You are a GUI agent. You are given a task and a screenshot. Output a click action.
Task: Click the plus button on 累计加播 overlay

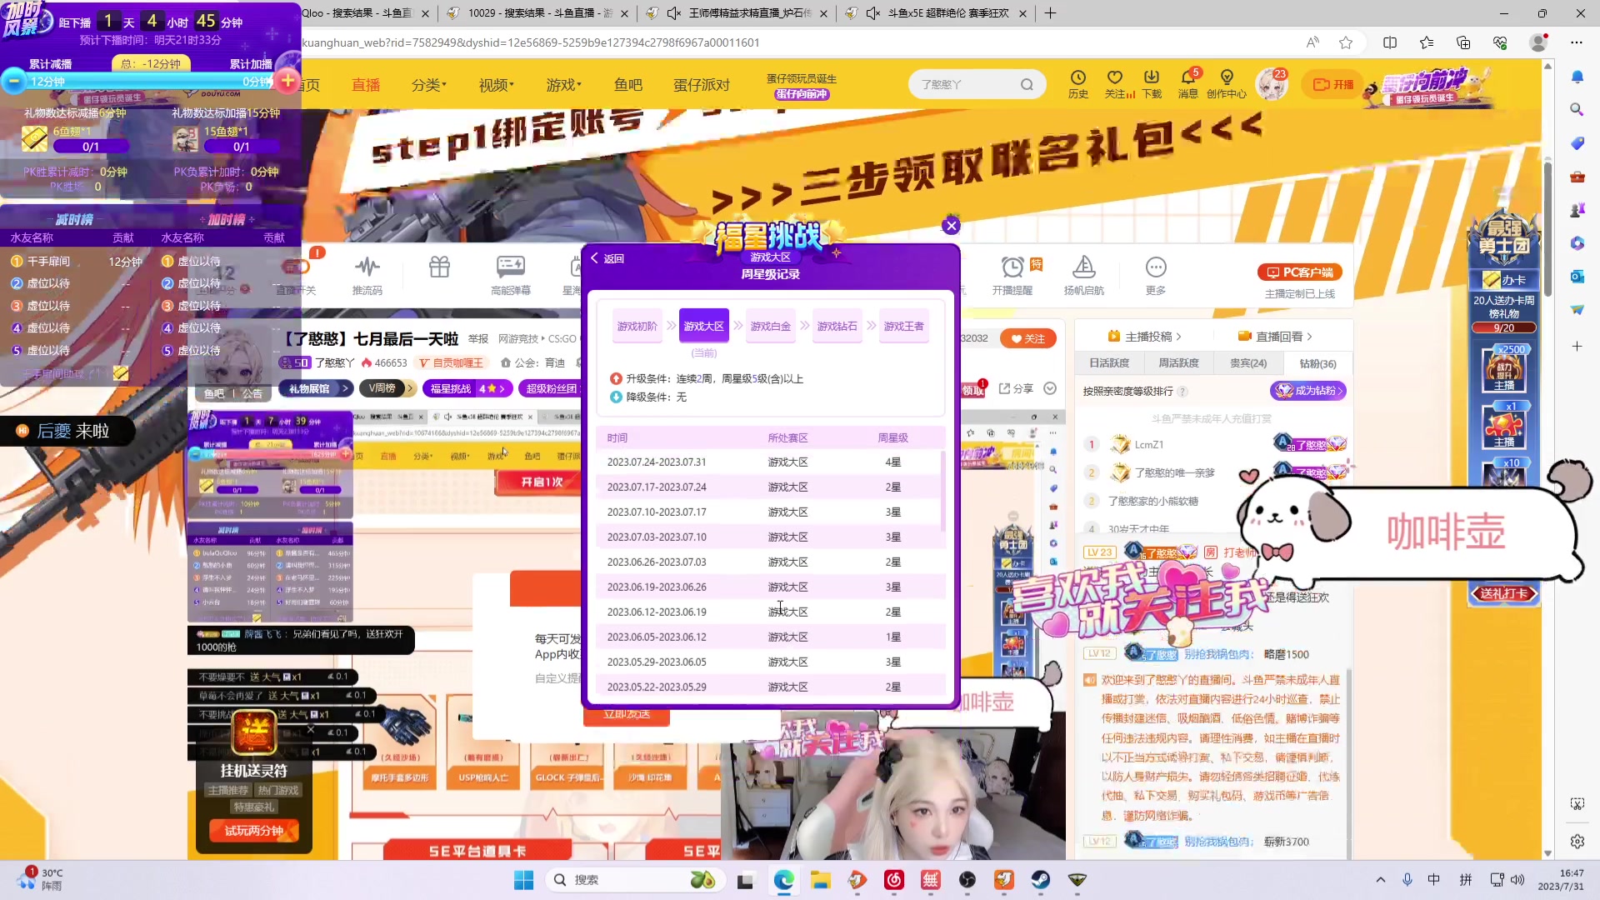tap(288, 81)
